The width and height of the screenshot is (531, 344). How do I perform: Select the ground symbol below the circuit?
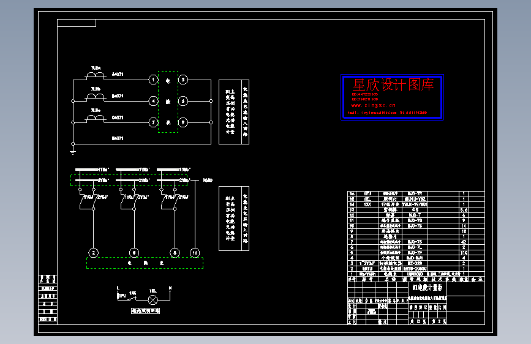[73, 152]
